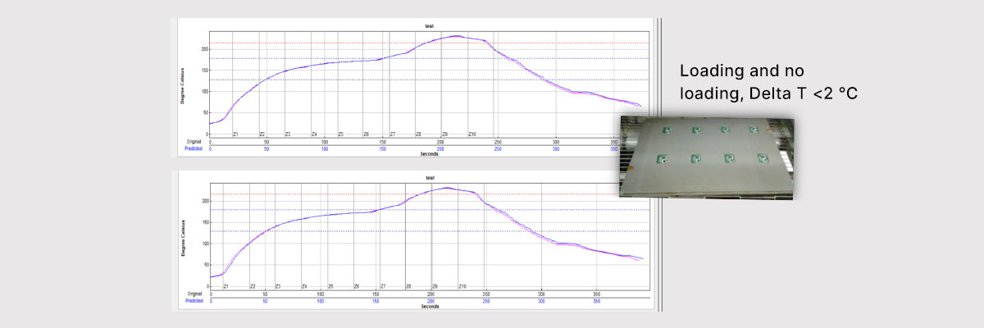
Task: Click 'Original' axis label in top chart
Action: click(x=194, y=142)
